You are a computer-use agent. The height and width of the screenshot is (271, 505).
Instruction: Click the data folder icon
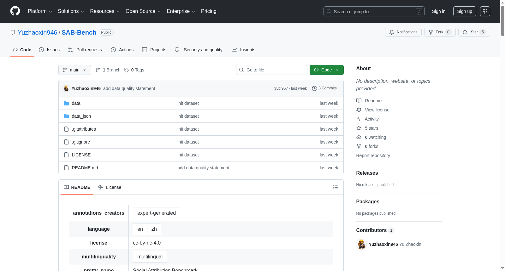click(x=66, y=103)
